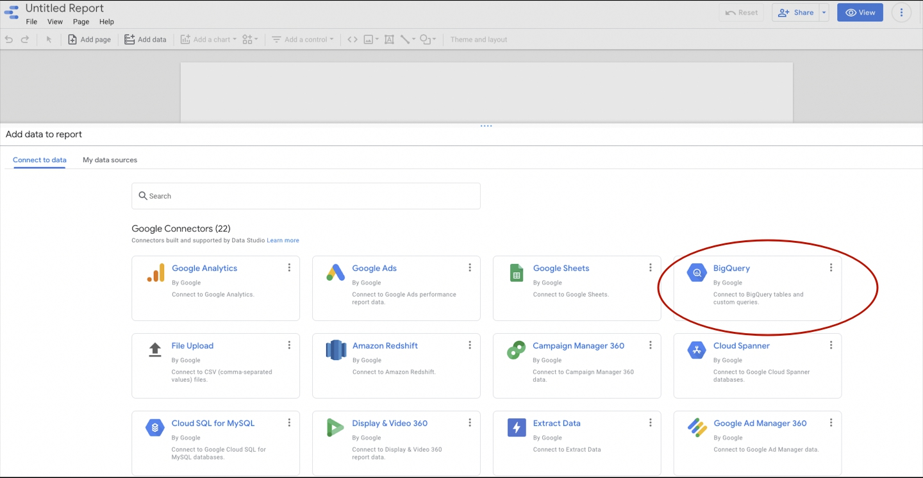Open Amazon Redshift card options menu
The image size is (923, 478).
pos(470,345)
